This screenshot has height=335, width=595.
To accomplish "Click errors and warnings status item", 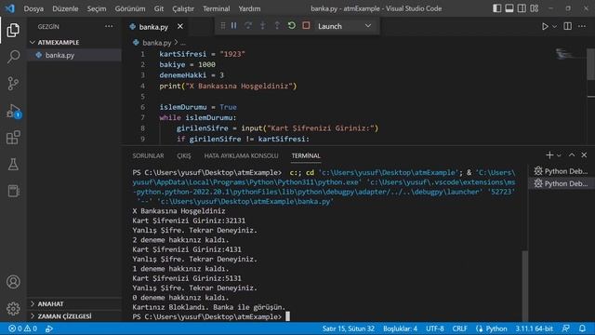I will point(22,328).
